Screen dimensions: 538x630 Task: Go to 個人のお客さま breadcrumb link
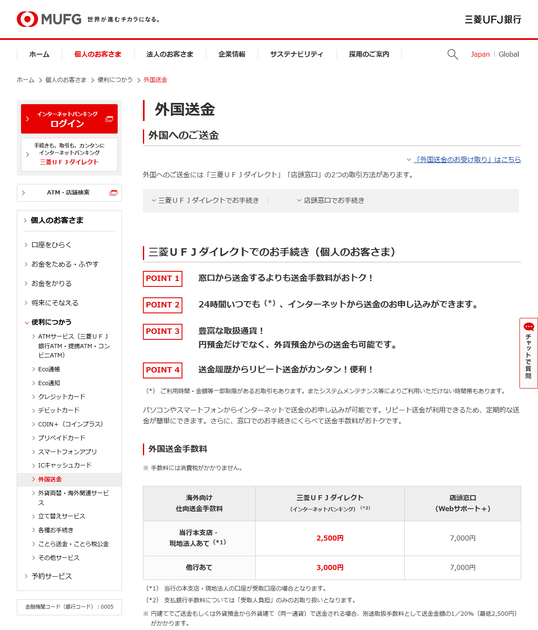[x=66, y=80]
